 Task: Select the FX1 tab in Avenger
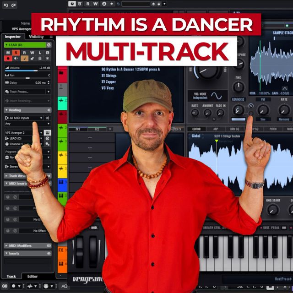[x=78, y=129]
